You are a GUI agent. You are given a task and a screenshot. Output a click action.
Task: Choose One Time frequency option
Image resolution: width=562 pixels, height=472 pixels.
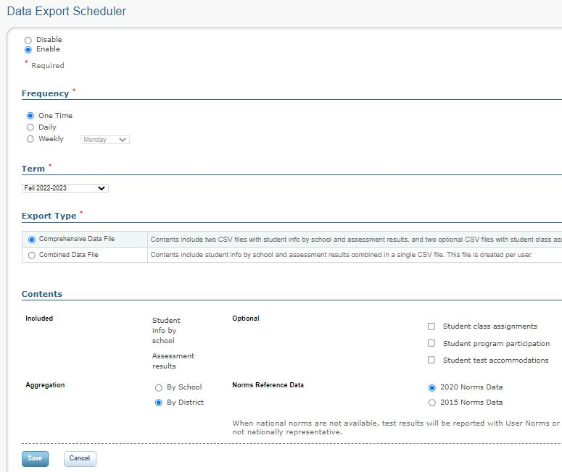click(30, 116)
